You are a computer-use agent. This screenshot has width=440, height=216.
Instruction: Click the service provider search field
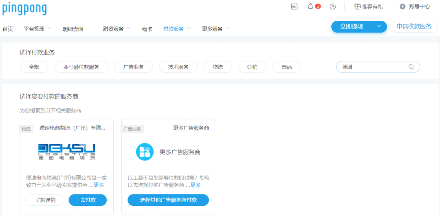pos(373,67)
